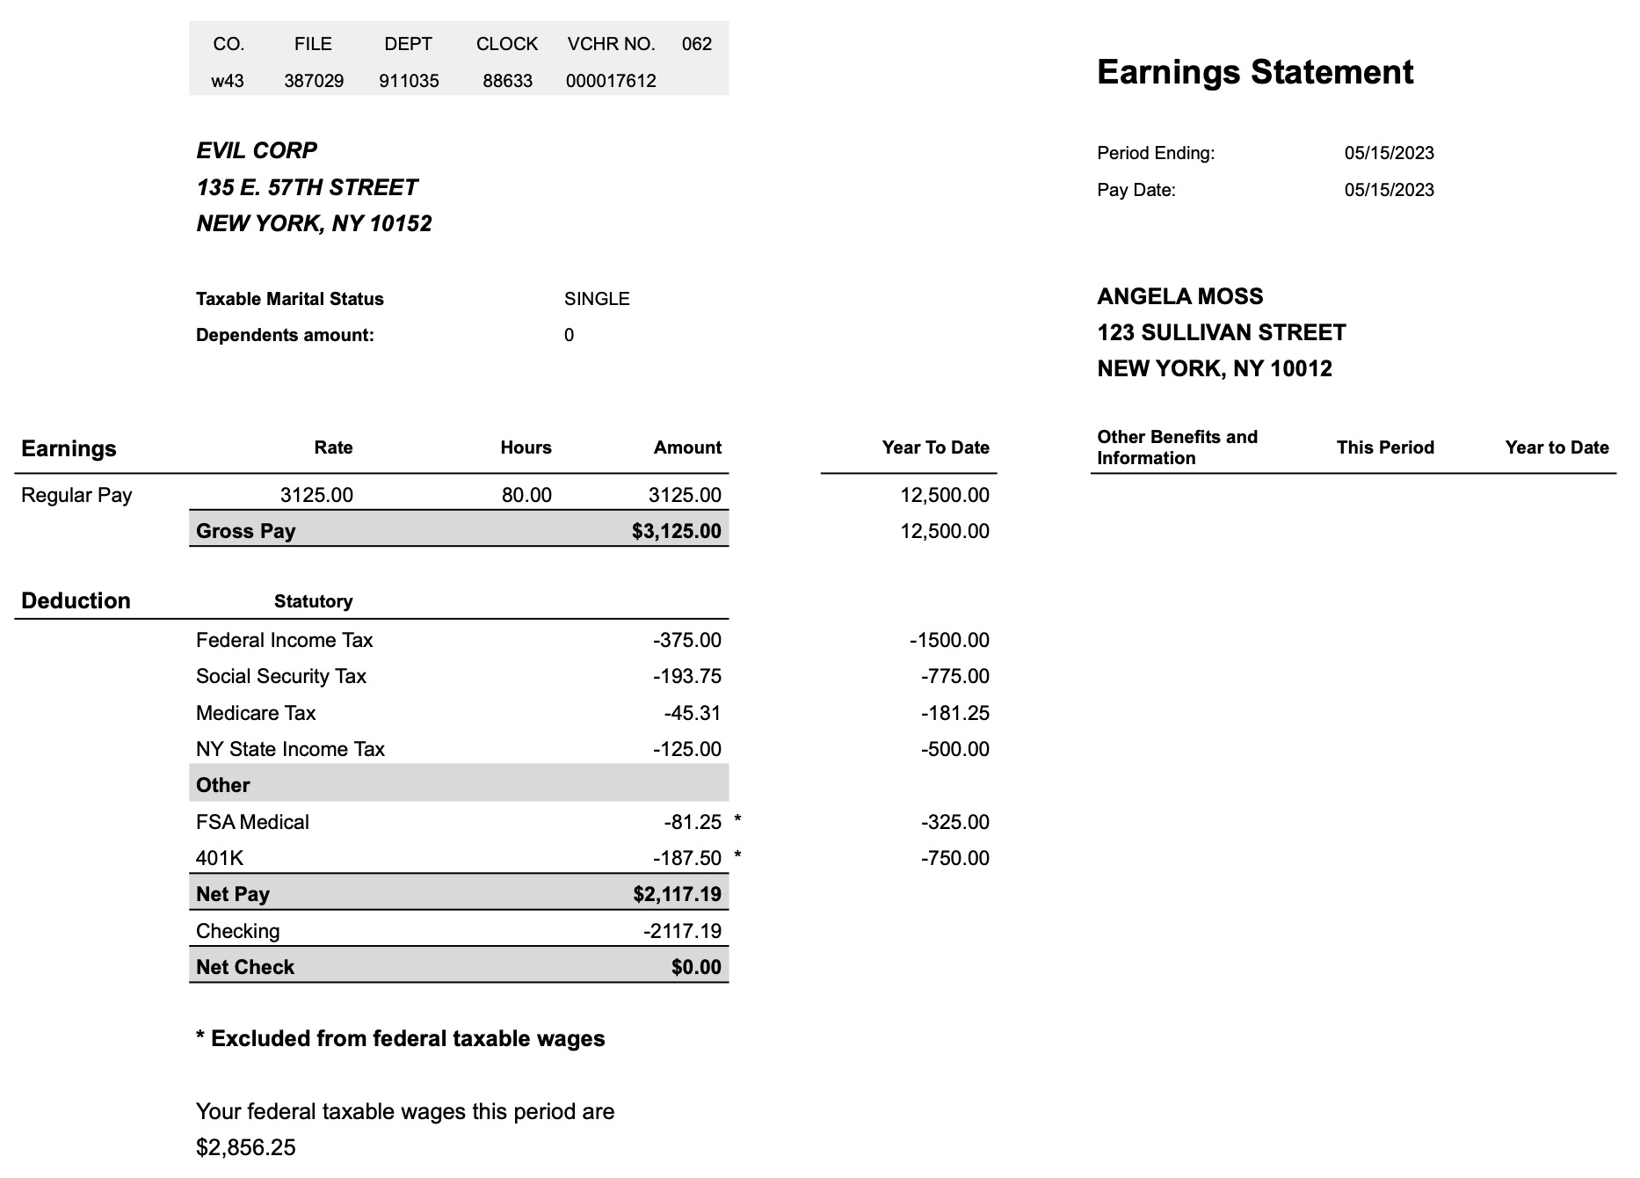The image size is (1640, 1178).
Task: Click the Regular Pay row label
Action: (76, 495)
